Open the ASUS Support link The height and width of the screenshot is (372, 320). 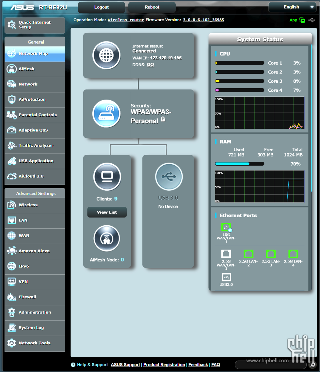pos(125,364)
